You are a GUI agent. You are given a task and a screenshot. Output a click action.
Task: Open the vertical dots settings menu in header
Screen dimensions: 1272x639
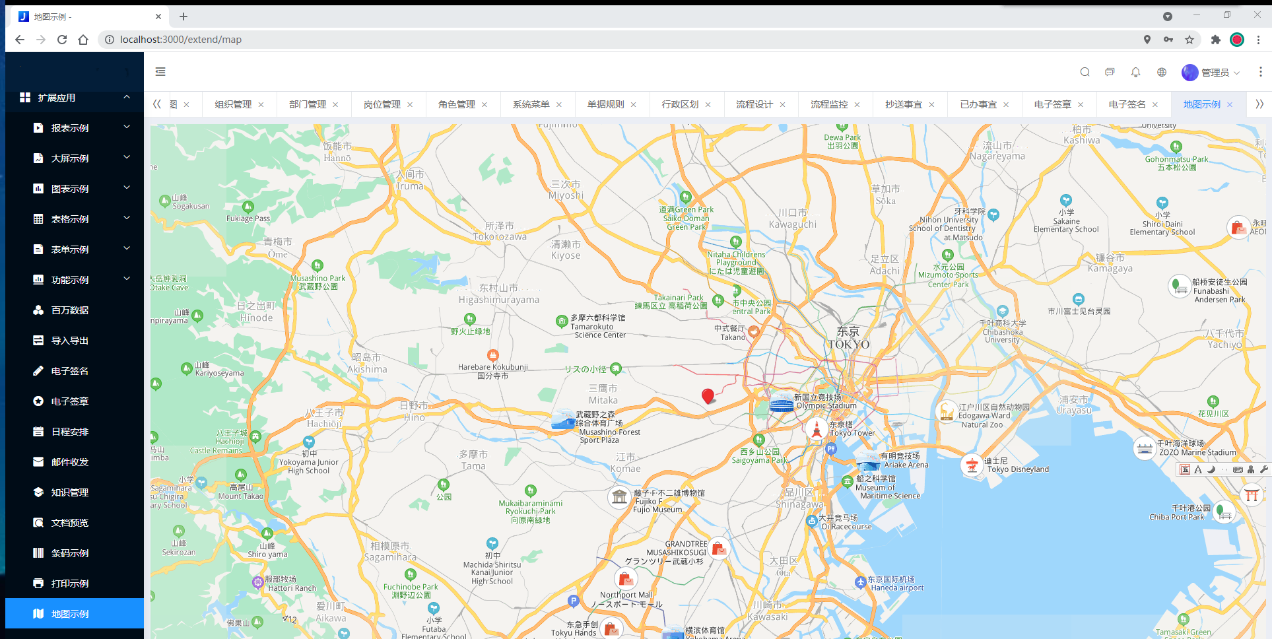click(x=1260, y=72)
